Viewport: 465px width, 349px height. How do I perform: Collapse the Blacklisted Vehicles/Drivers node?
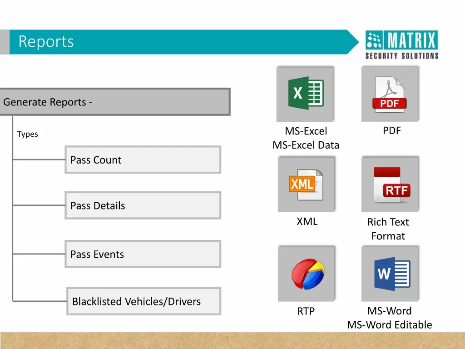tap(143, 301)
